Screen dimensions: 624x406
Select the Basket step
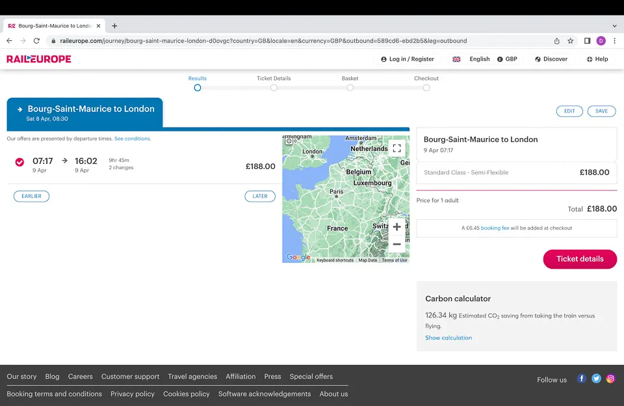[350, 88]
